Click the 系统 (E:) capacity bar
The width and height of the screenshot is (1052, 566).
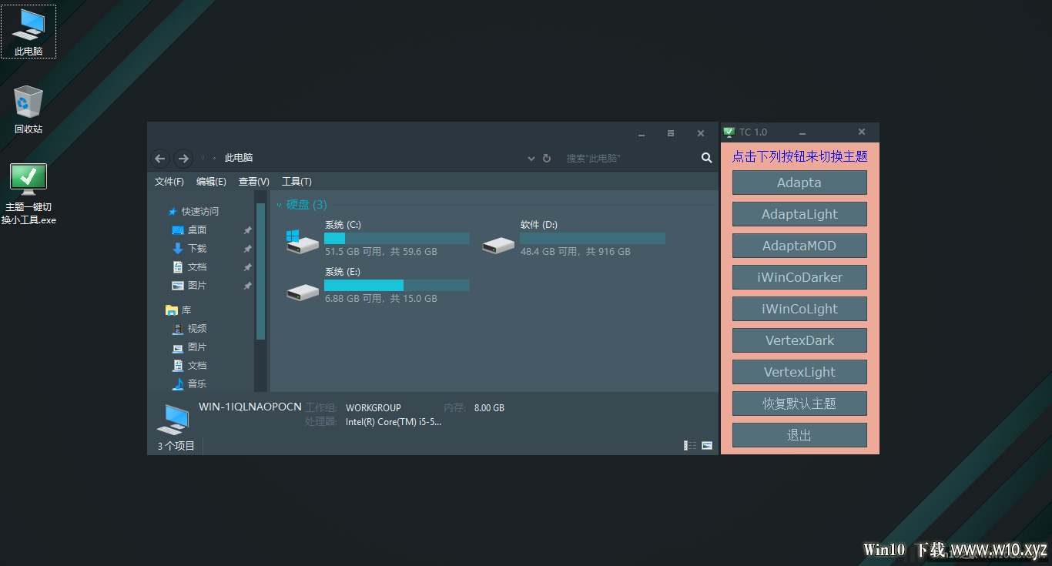tap(397, 286)
